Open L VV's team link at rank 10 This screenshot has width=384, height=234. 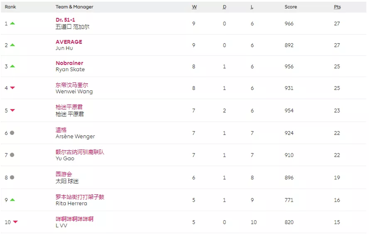74,219
